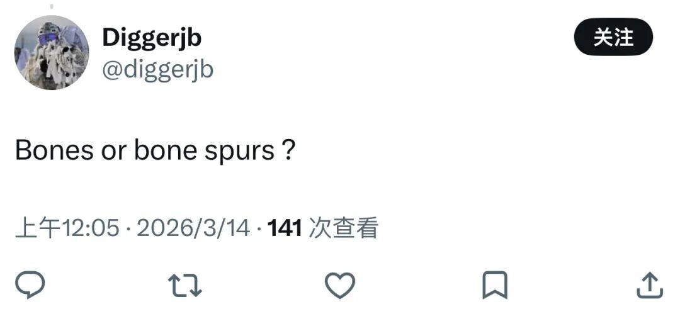Tap the share upload icon
Image resolution: width=680 pixels, height=326 pixels.
649,287
